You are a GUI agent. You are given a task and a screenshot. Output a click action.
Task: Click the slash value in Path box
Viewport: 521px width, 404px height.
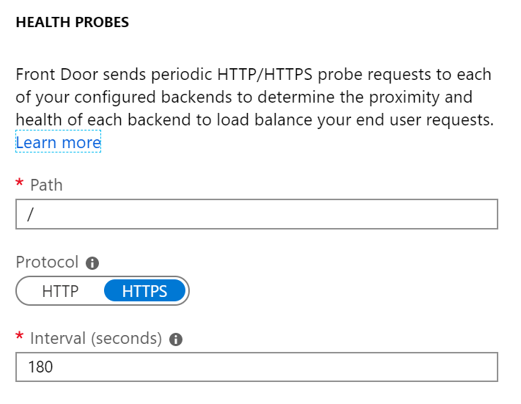(x=30, y=215)
